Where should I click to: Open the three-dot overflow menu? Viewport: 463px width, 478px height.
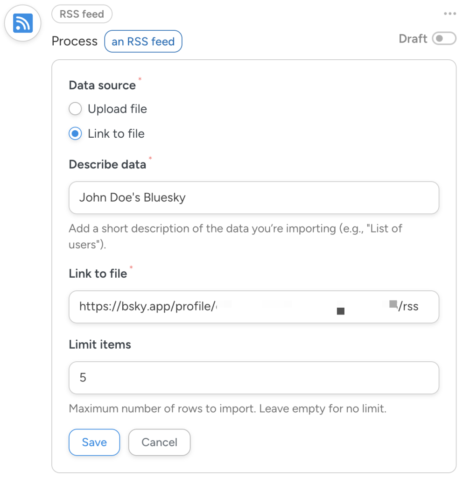click(449, 14)
